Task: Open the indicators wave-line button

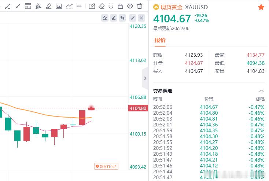Action: 105,18
